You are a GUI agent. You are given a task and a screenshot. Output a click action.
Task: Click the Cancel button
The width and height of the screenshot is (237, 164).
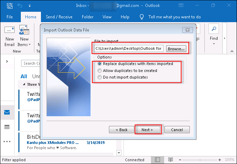click(x=177, y=130)
